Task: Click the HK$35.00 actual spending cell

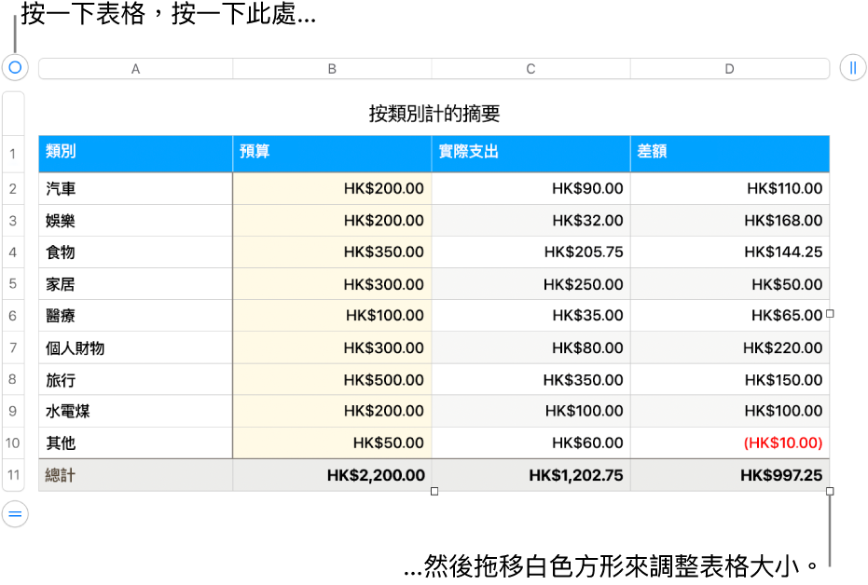Action: point(530,316)
